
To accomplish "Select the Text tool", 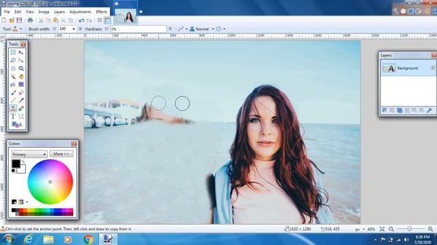I will 13,116.
